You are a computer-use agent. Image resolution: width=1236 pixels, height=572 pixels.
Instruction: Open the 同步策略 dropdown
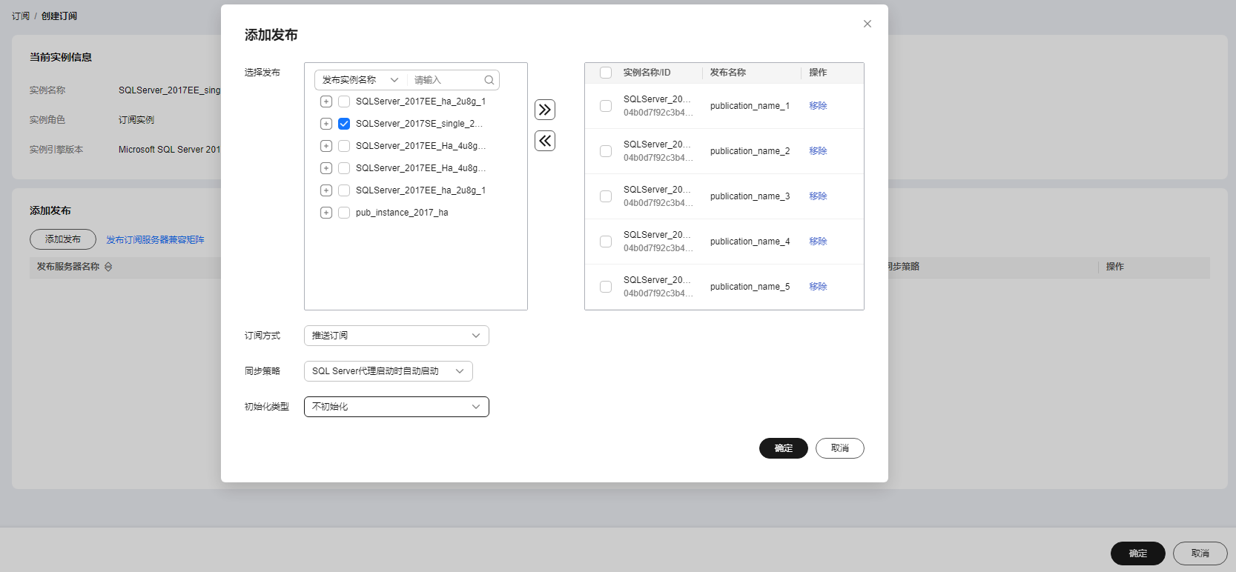(x=389, y=371)
